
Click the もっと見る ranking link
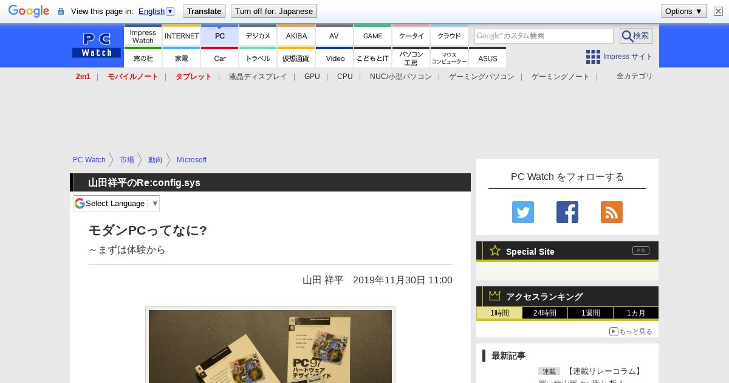tap(631, 331)
